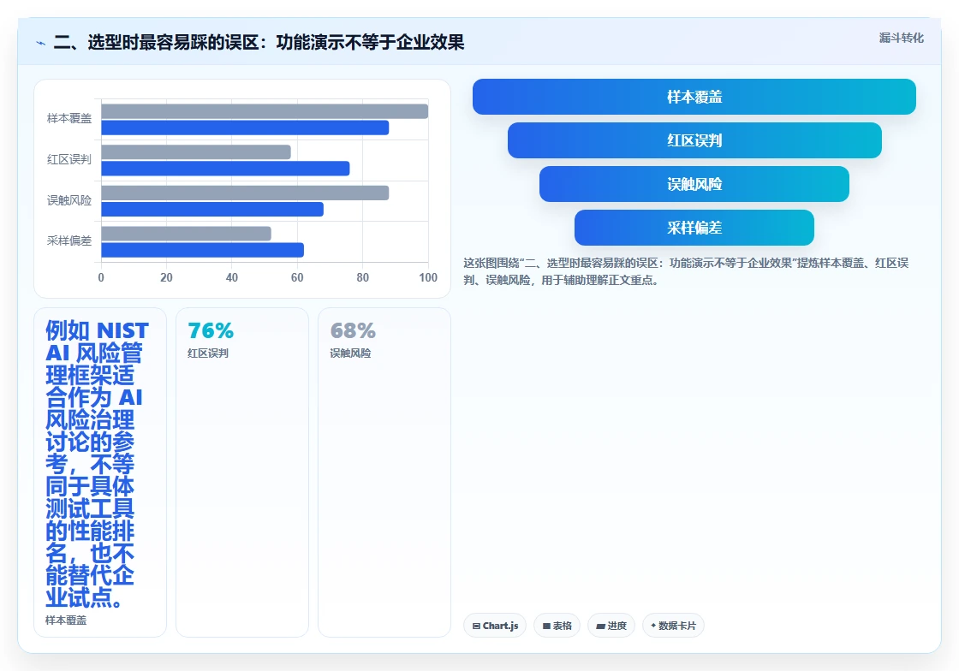Viewport: 959px width, 671px height.
Task: Click the 红区误判 label under 76%
Action: click(x=208, y=353)
